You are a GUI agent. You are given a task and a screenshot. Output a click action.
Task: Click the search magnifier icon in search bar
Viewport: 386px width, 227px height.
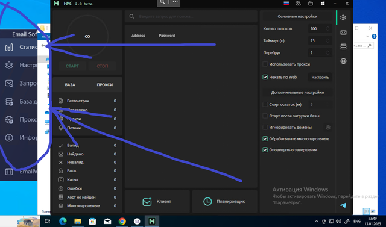point(131,16)
